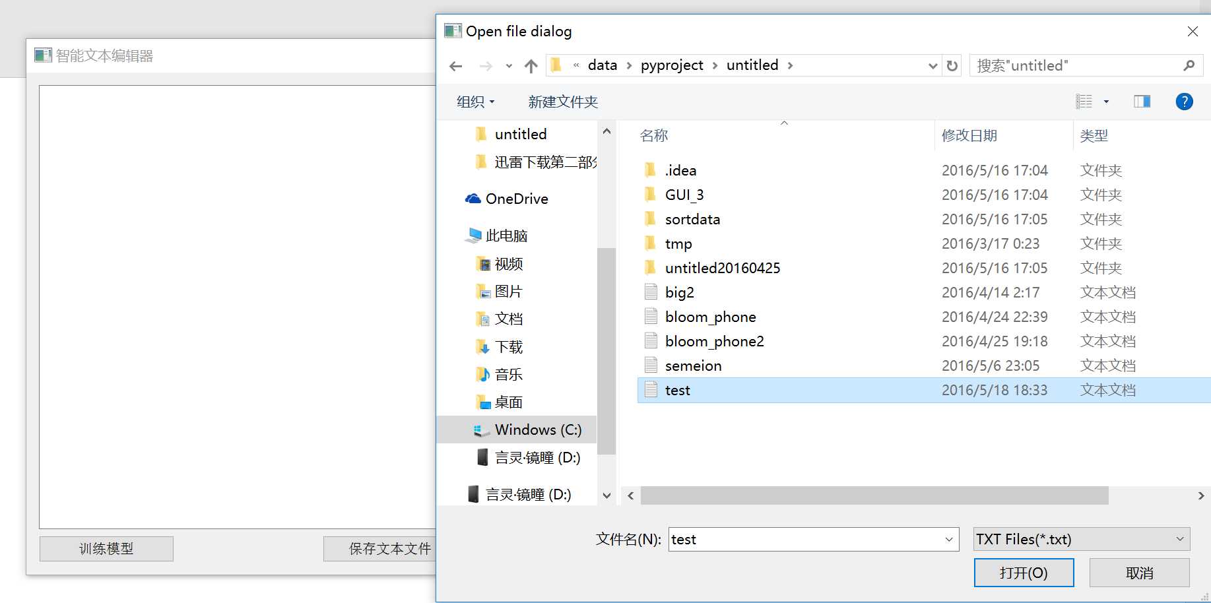Select 'pyproject' in the breadcrumb path

672,65
